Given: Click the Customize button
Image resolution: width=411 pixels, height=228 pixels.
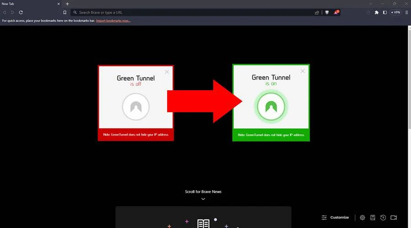Looking at the screenshot, I should click(x=335, y=218).
